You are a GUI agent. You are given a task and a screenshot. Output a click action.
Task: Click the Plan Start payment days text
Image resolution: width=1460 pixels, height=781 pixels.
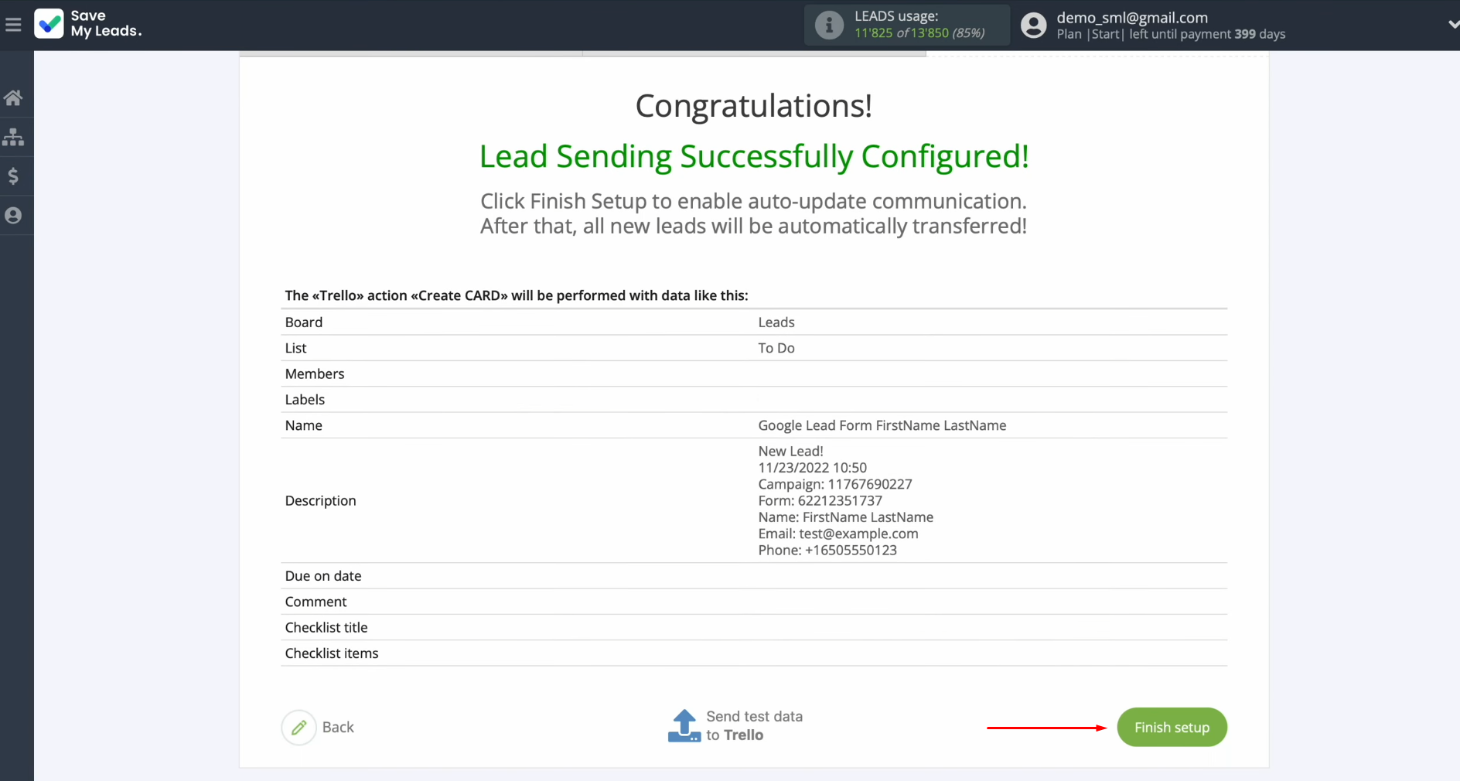point(1171,34)
